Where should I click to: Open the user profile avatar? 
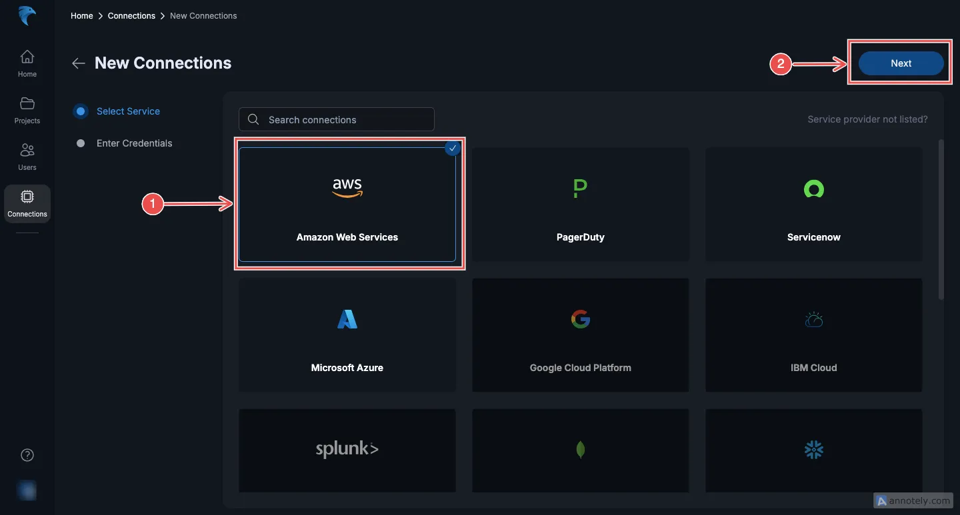click(x=27, y=490)
